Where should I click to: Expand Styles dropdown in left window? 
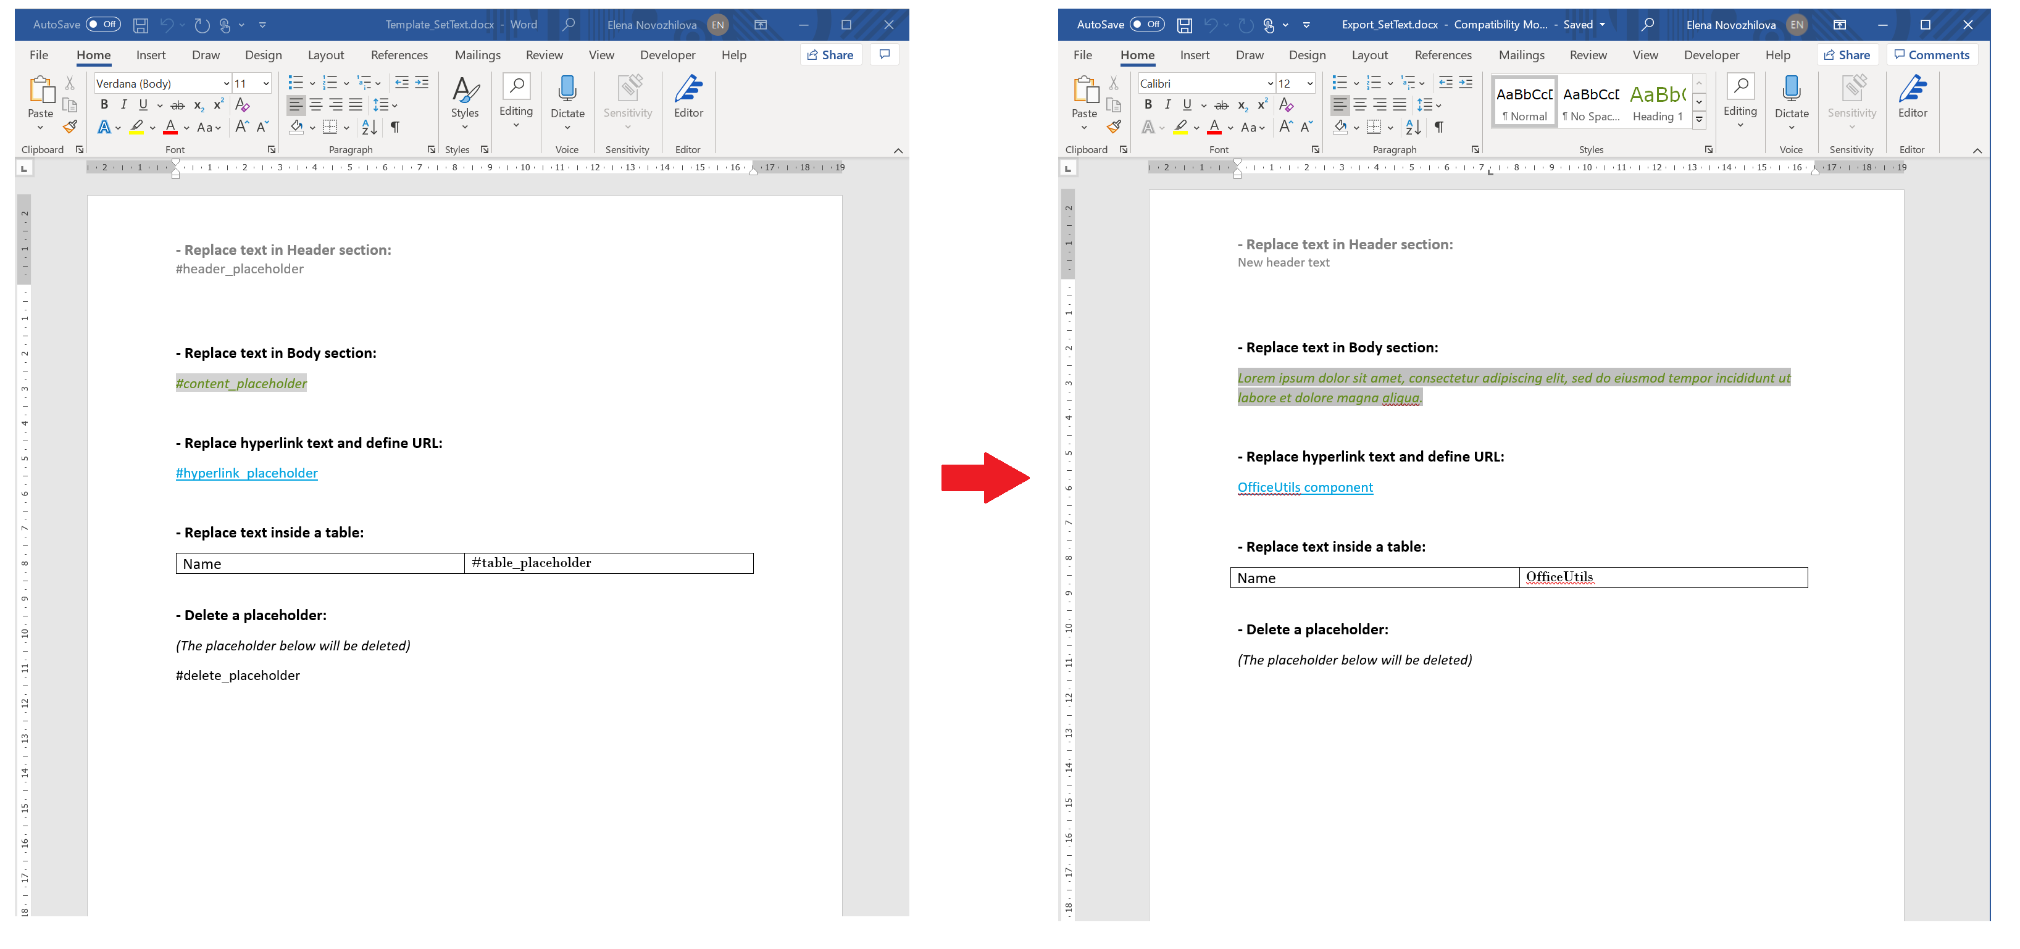(465, 127)
